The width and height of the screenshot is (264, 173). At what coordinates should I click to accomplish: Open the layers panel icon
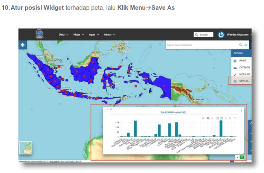(x=23, y=45)
